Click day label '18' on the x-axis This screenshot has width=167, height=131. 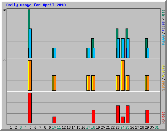(x=93, y=127)
